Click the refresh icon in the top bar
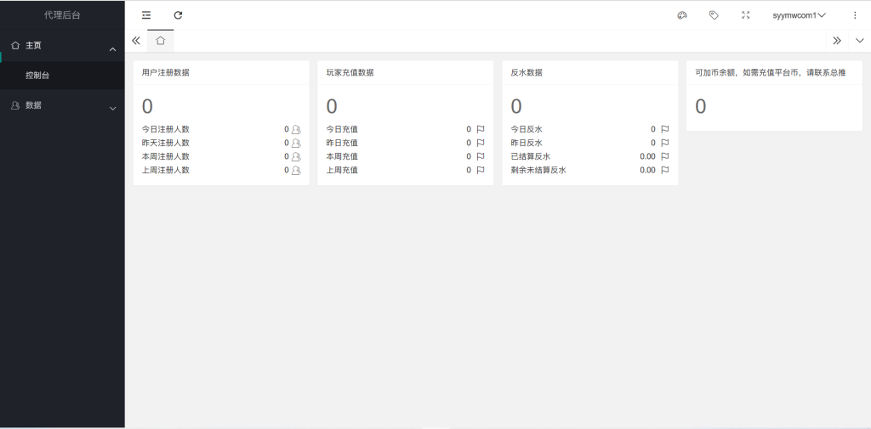871x429 pixels. point(178,15)
